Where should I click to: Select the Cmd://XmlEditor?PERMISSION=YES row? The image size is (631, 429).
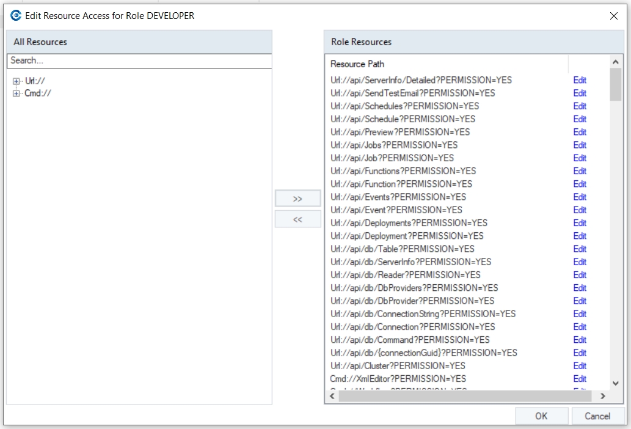pos(398,379)
